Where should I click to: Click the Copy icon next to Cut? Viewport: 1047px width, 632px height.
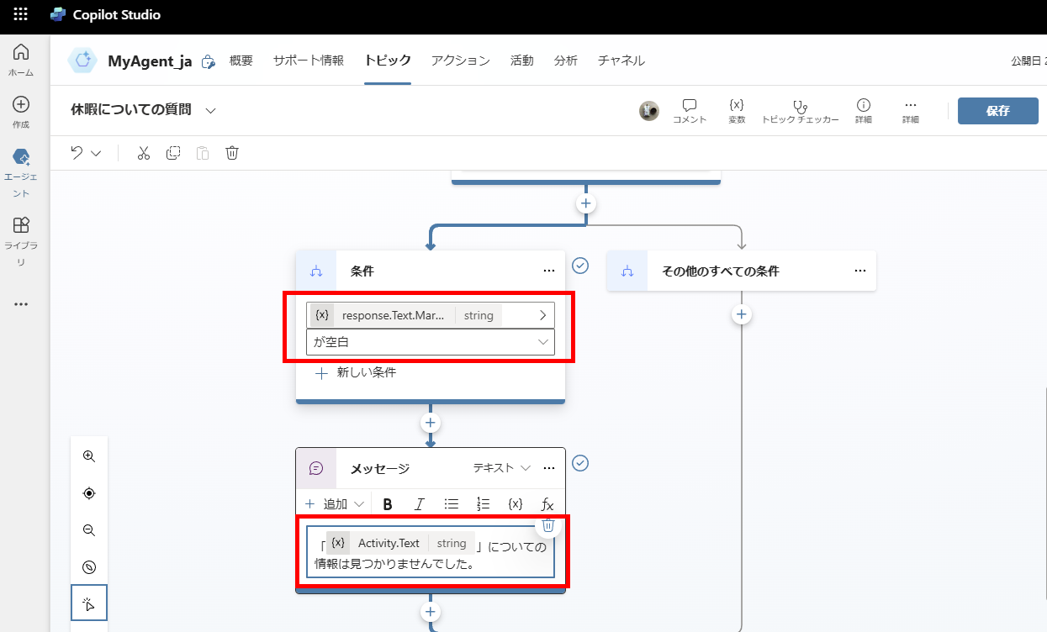(172, 153)
